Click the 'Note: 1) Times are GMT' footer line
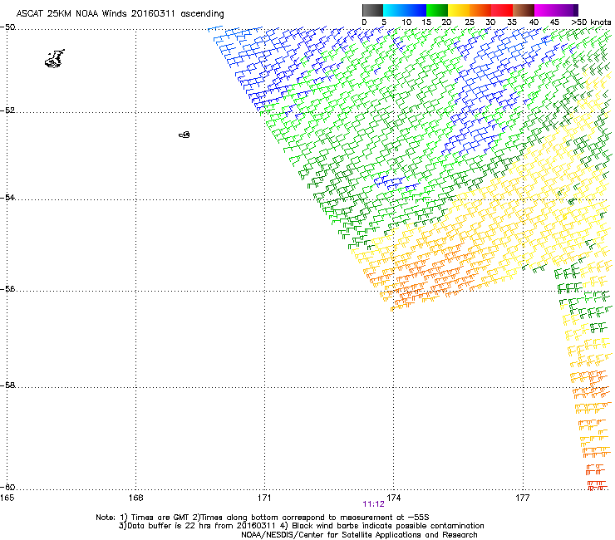 point(263,518)
